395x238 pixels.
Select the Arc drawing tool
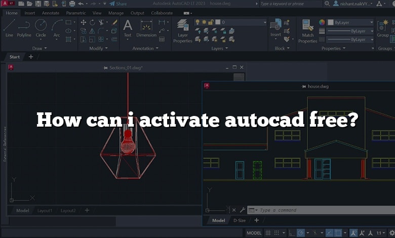[57, 28]
